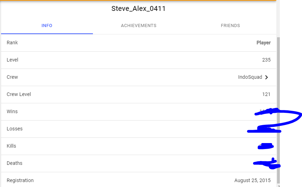302x187 pixels.
Task: Click the vertical scrollbar thumb
Action: 278,110
